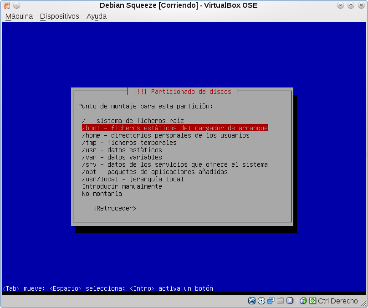Close the VirtualBox window

362,5
